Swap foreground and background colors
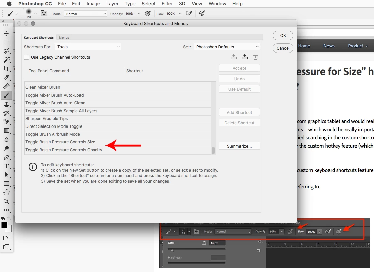The width and height of the screenshot is (374, 272). pyautogui.click(x=9, y=218)
